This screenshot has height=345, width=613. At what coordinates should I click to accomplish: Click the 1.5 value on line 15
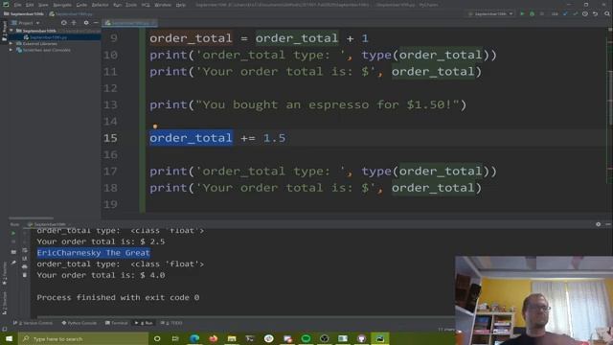[275, 138]
